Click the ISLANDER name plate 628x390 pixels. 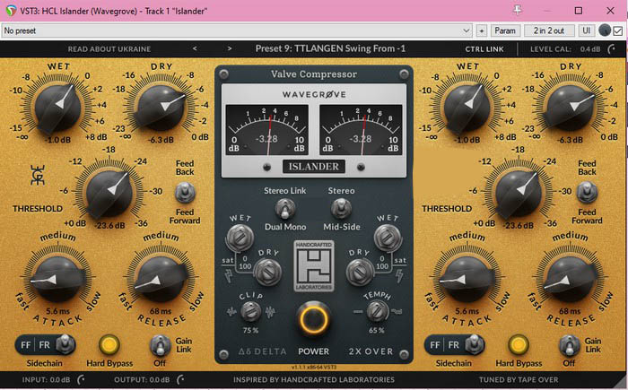pos(314,167)
